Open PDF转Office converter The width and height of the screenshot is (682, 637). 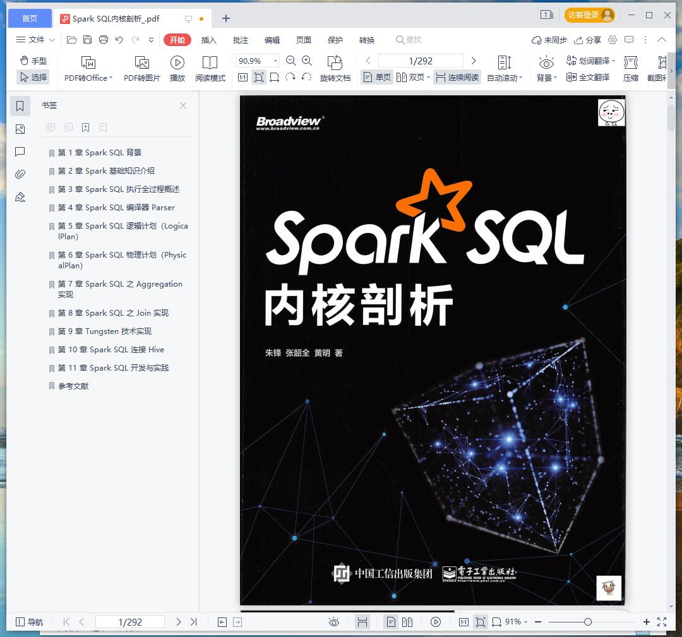tap(88, 69)
